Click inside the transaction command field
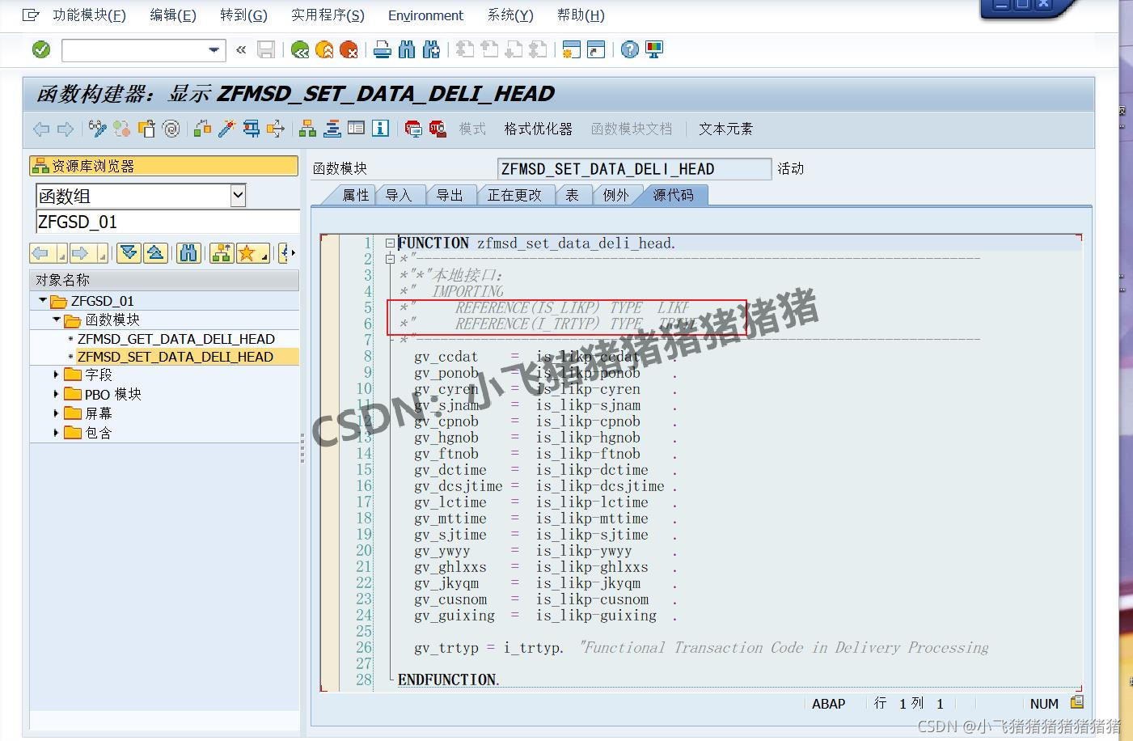The height and width of the screenshot is (741, 1133). point(134,50)
